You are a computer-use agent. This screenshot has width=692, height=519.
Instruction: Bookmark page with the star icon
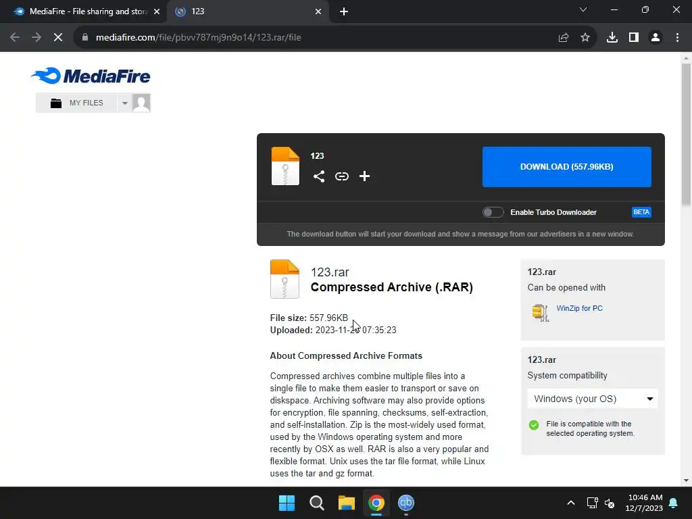pos(585,38)
